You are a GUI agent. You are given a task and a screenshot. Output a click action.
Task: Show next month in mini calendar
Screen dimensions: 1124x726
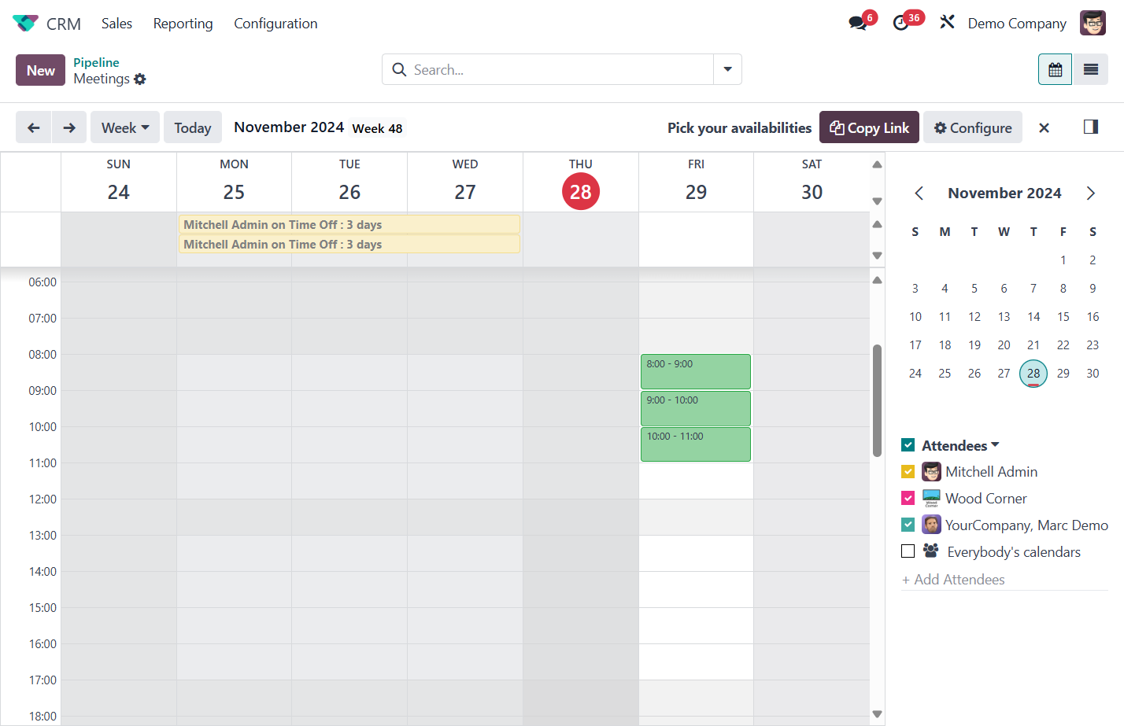[1090, 193]
